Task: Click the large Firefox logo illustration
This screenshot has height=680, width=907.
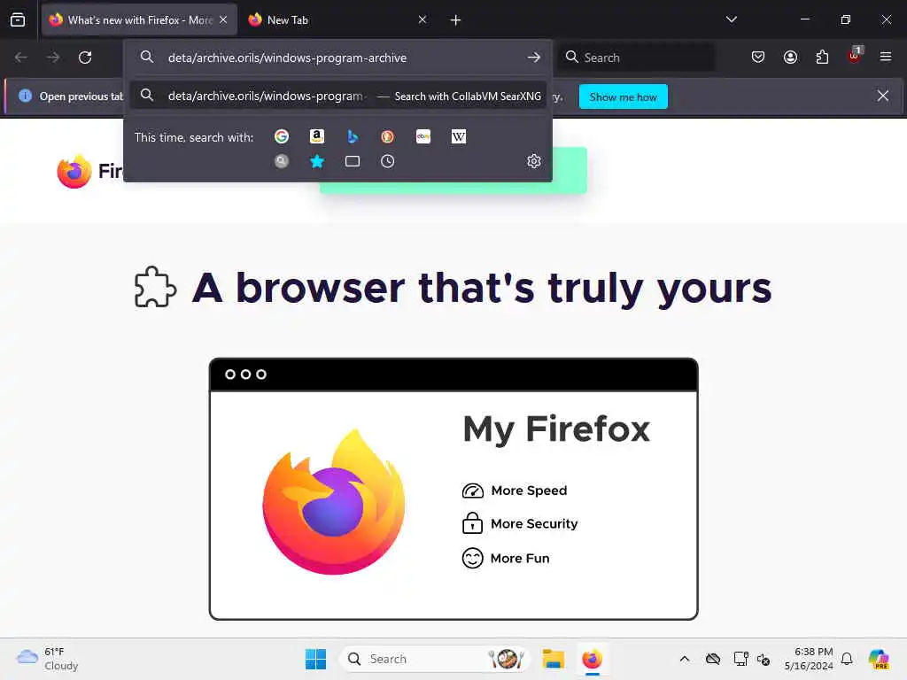Action: point(334,502)
